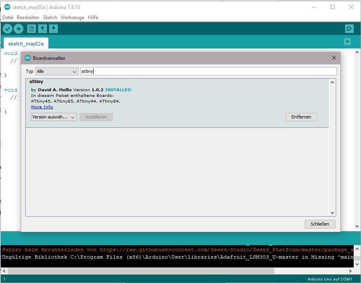This screenshot has height=283, width=361.
Task: Click the line number '1' in status bar
Action: pos(4,279)
